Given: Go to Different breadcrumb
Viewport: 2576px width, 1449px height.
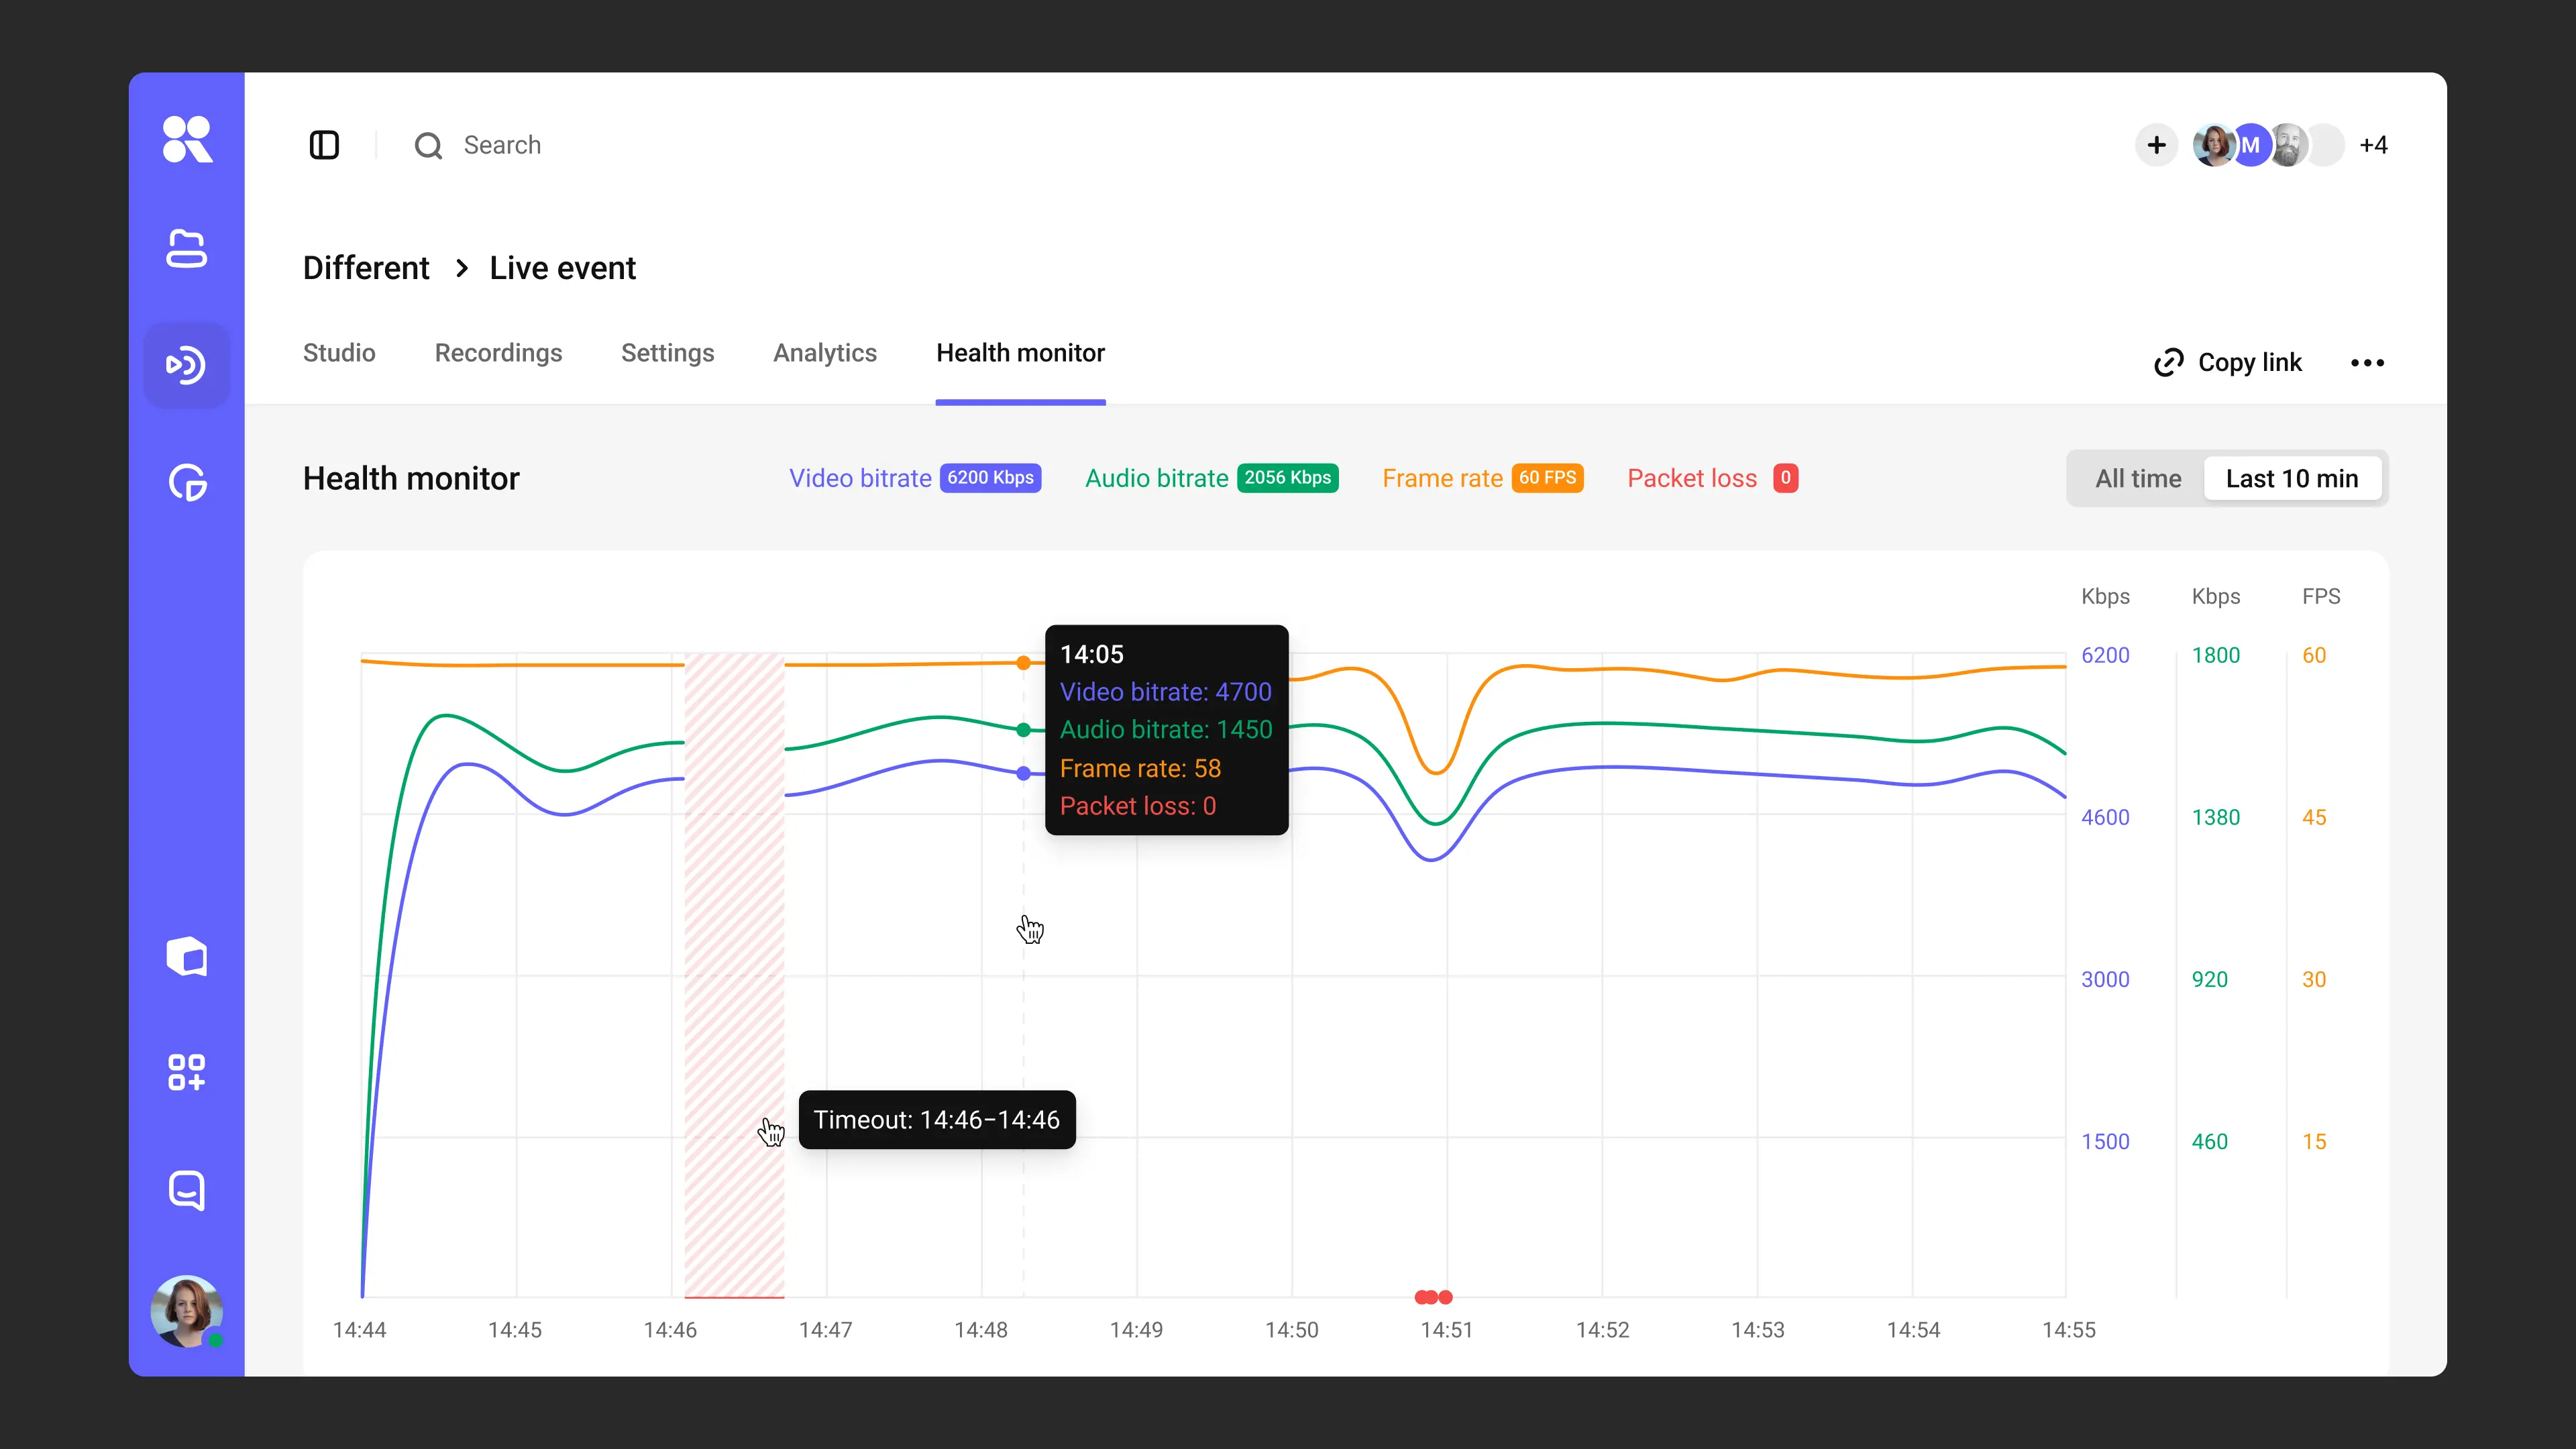Looking at the screenshot, I should tap(366, 268).
